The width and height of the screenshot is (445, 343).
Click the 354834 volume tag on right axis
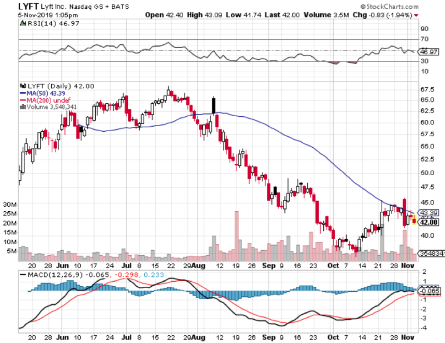pos(432,253)
